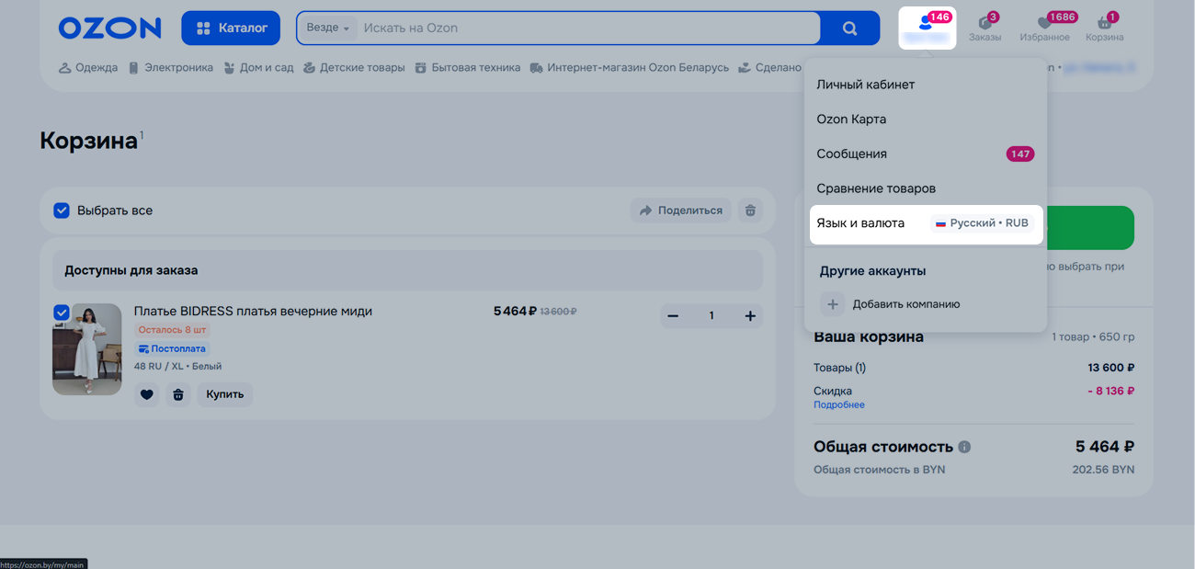Delete selected items with top trash icon
This screenshot has height=569, width=1195.
coord(750,211)
